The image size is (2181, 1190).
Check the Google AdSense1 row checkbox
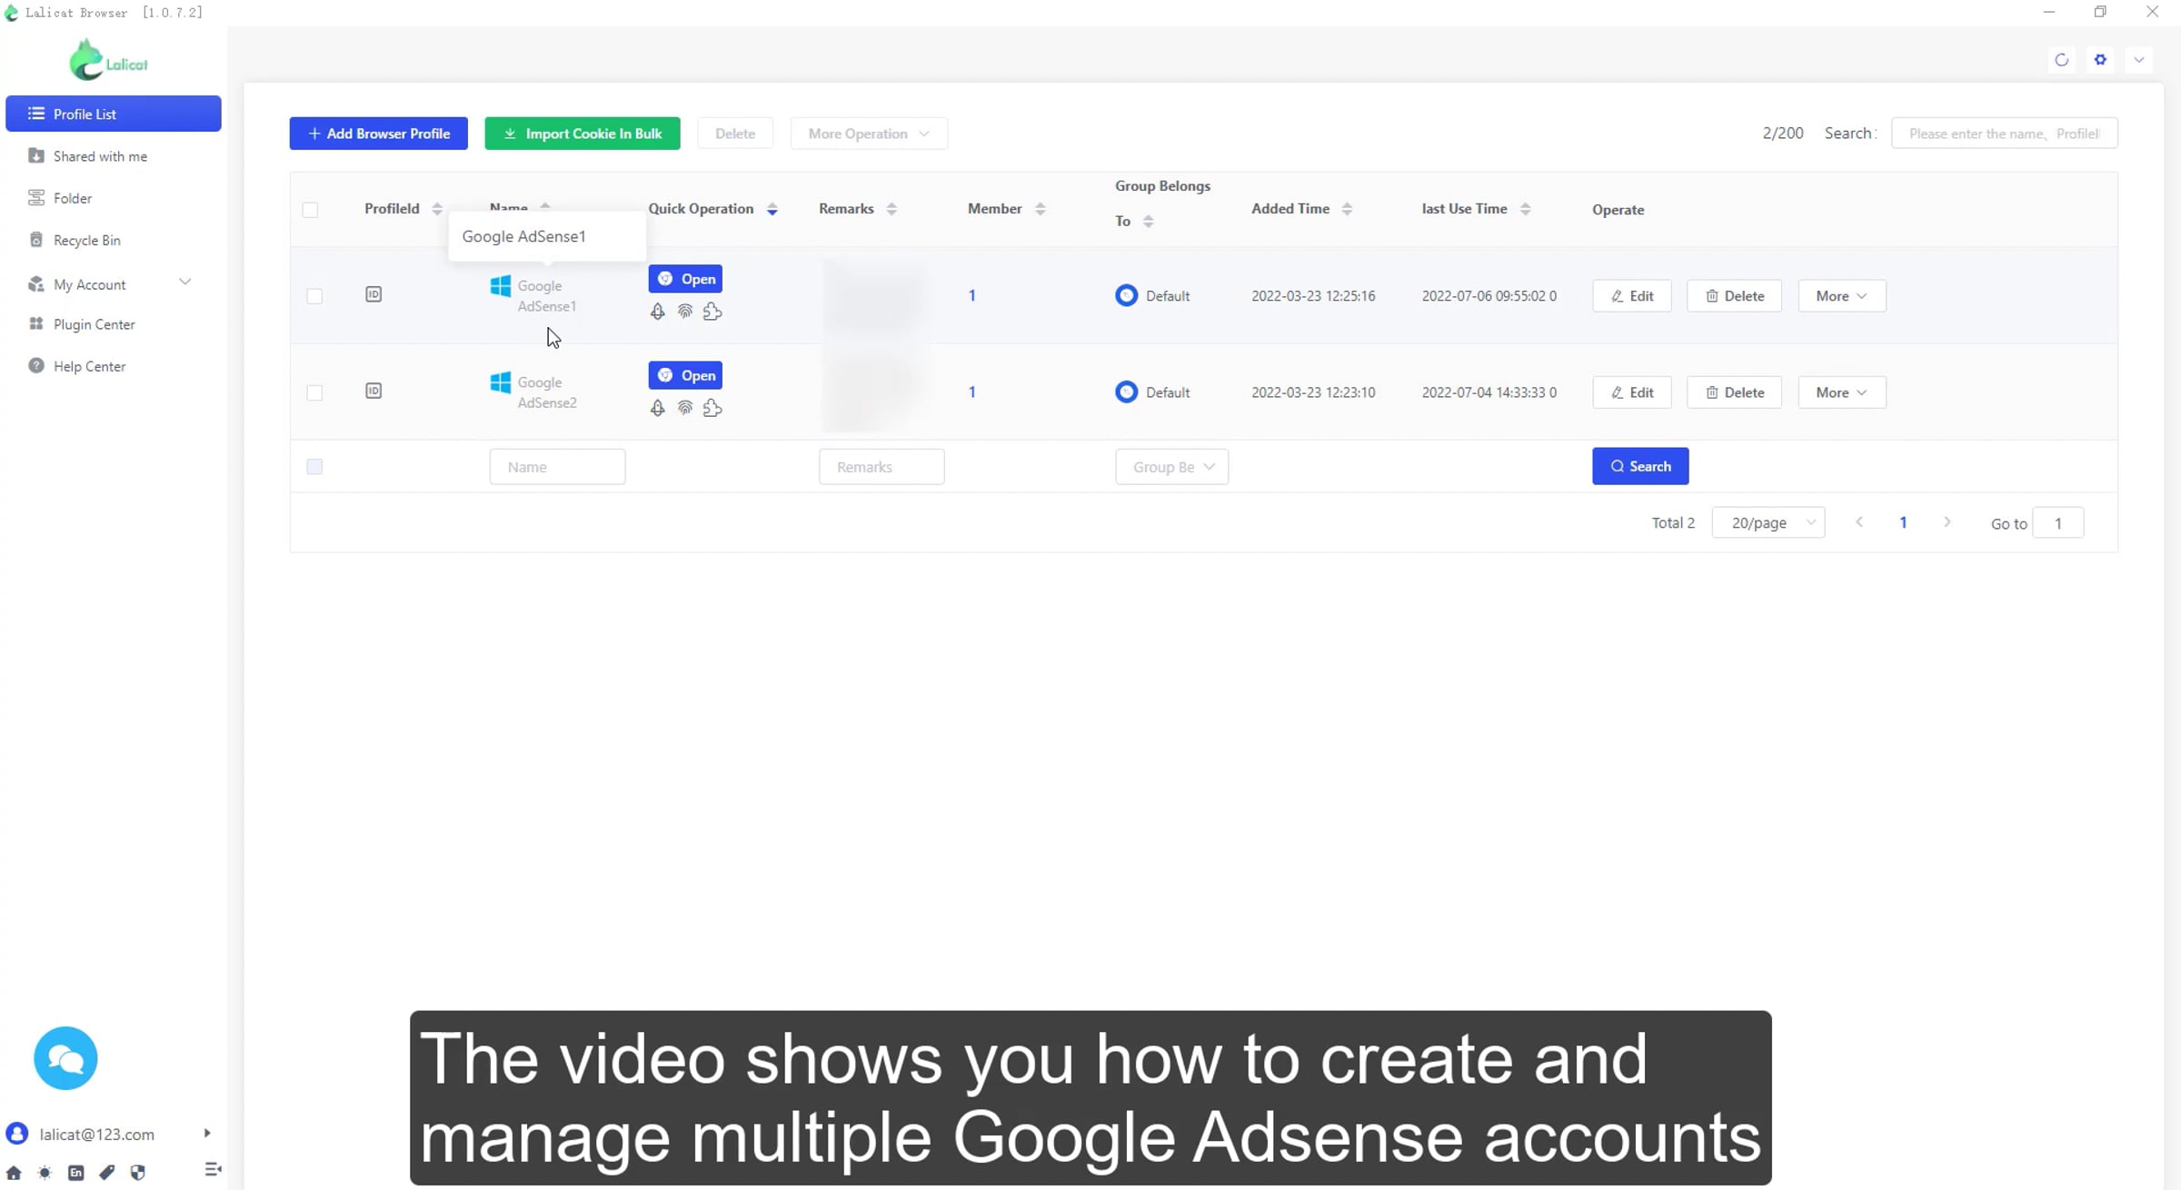314,296
